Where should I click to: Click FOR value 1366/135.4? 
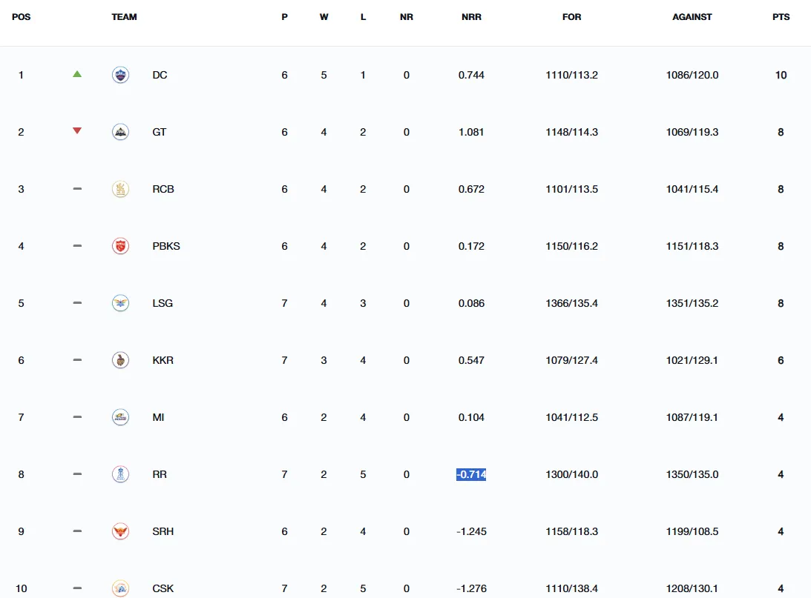pyautogui.click(x=571, y=303)
